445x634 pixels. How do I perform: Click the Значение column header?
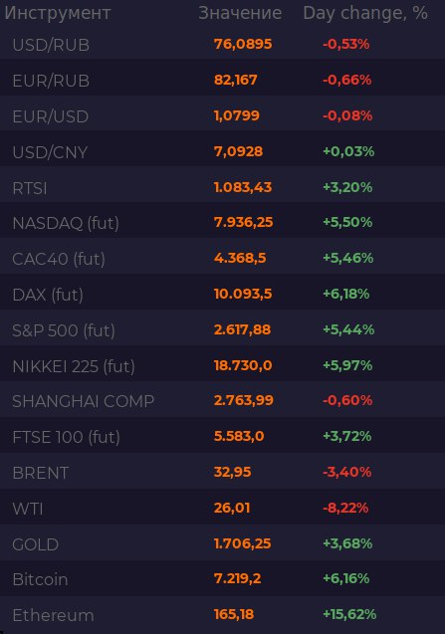(x=240, y=13)
